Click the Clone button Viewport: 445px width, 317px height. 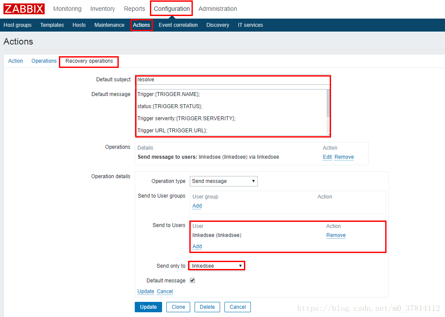(x=178, y=307)
